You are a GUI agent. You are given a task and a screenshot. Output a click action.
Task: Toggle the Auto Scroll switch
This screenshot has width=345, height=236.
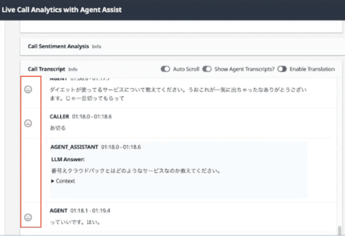pyautogui.click(x=165, y=69)
